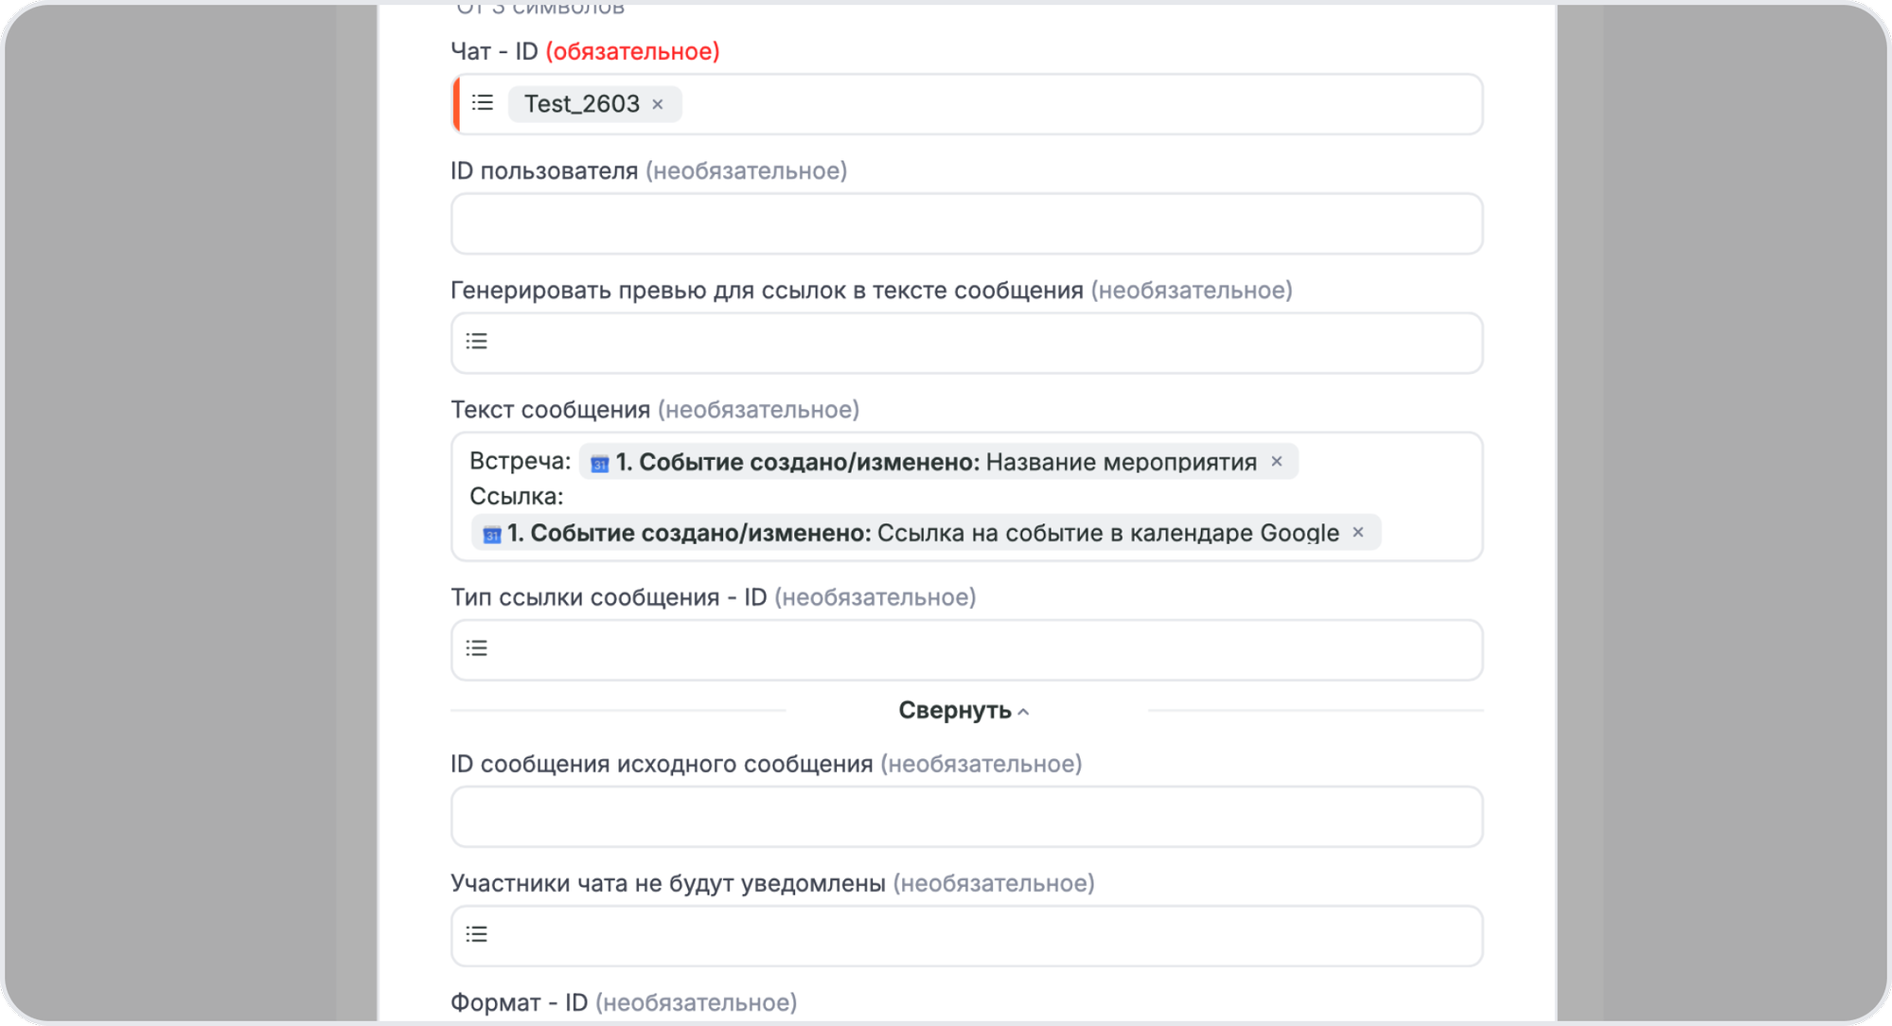Click into the ID пользователя input field
The height and width of the screenshot is (1026, 1892).
point(965,223)
